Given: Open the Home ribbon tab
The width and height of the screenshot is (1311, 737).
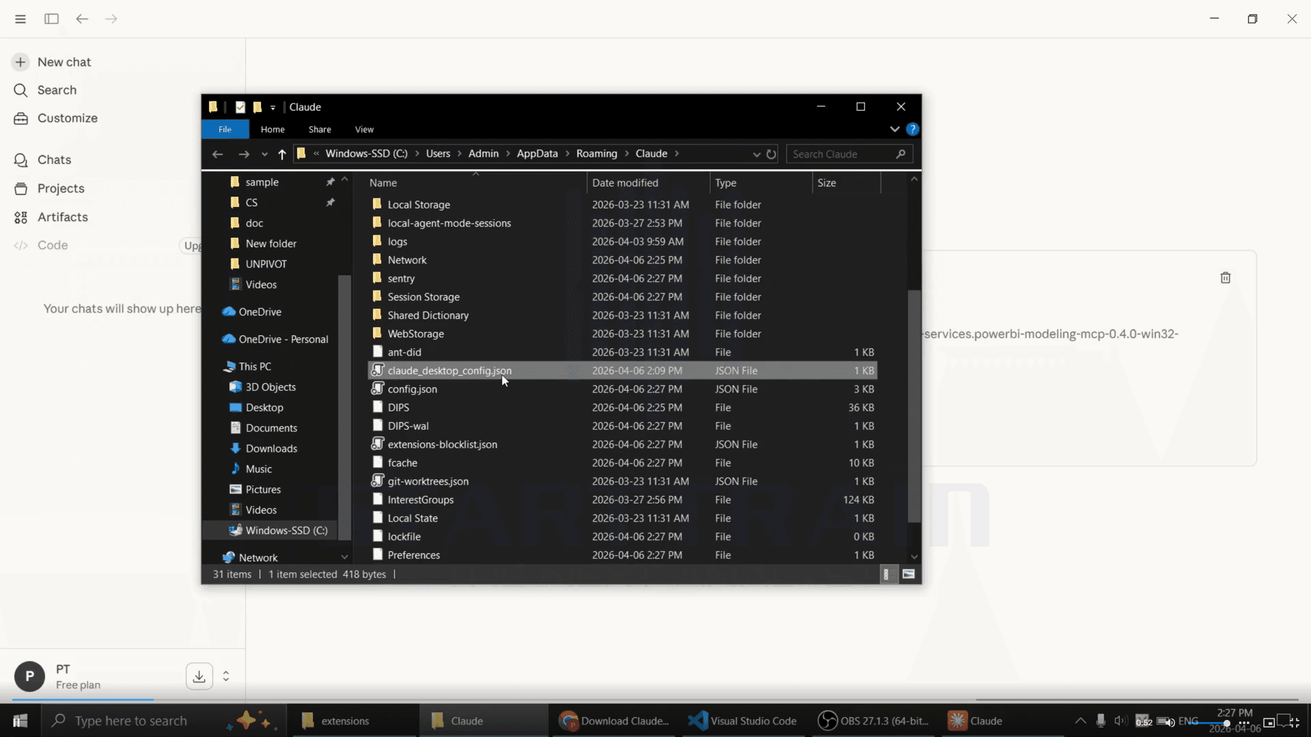Looking at the screenshot, I should click(273, 129).
